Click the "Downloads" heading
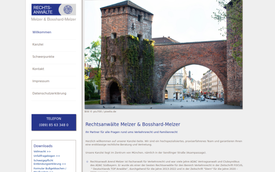The height and width of the screenshot is (172, 275). pyautogui.click(x=43, y=146)
